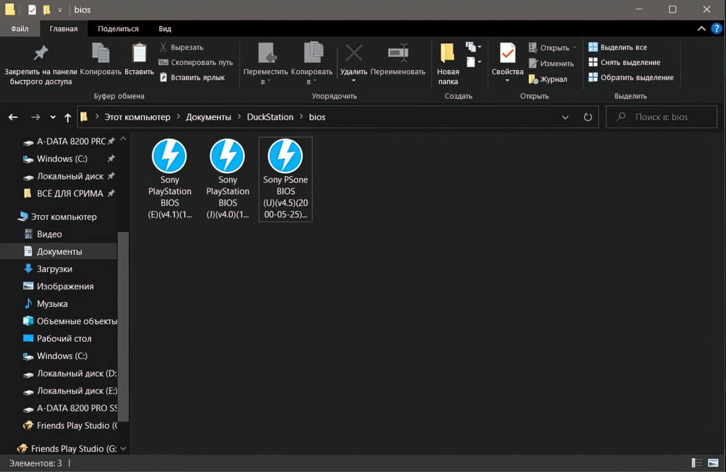Select Sony PlayStation BIOS (E)(v4.1) file

(170, 179)
